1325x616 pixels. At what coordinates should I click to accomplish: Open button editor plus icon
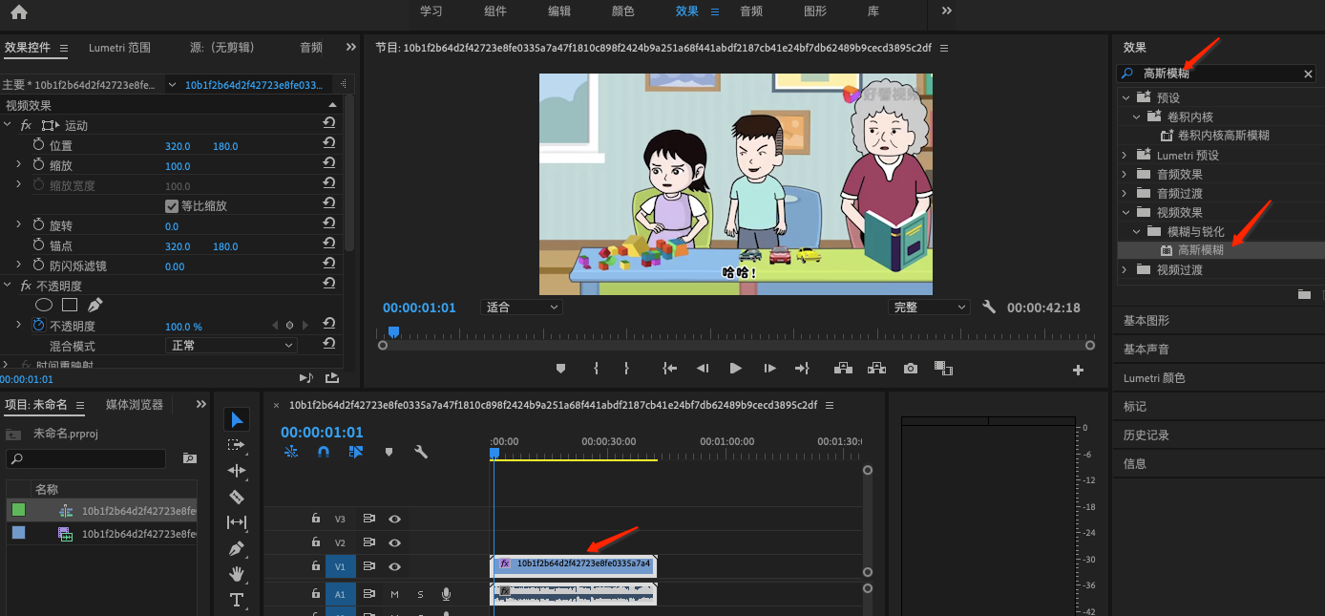click(1078, 370)
